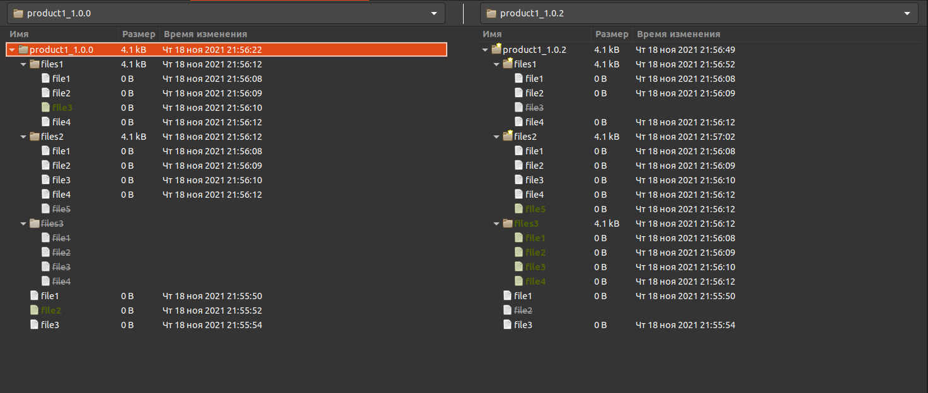Click timestamp ending 21:55:54 in right pane
The width and height of the screenshot is (928, 393).
pos(685,325)
